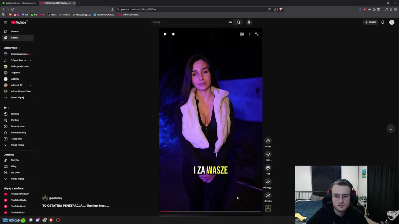
Task: Open 10 piętro channel
Action: [18, 72]
